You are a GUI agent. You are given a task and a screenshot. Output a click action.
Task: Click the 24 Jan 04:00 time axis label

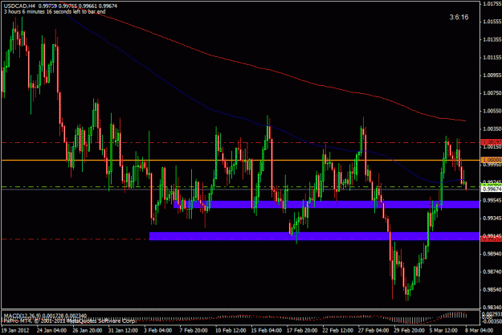(x=51, y=330)
